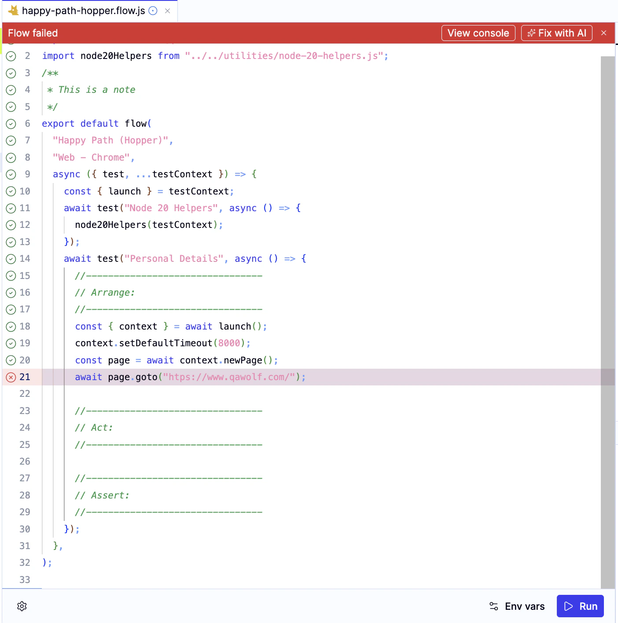Toggle the check circle next to line 10
Screen dimensions: 618x623
click(x=11, y=191)
